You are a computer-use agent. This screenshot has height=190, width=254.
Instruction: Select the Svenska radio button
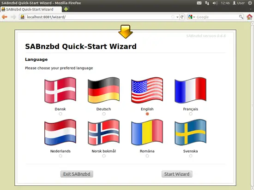coord(191,156)
